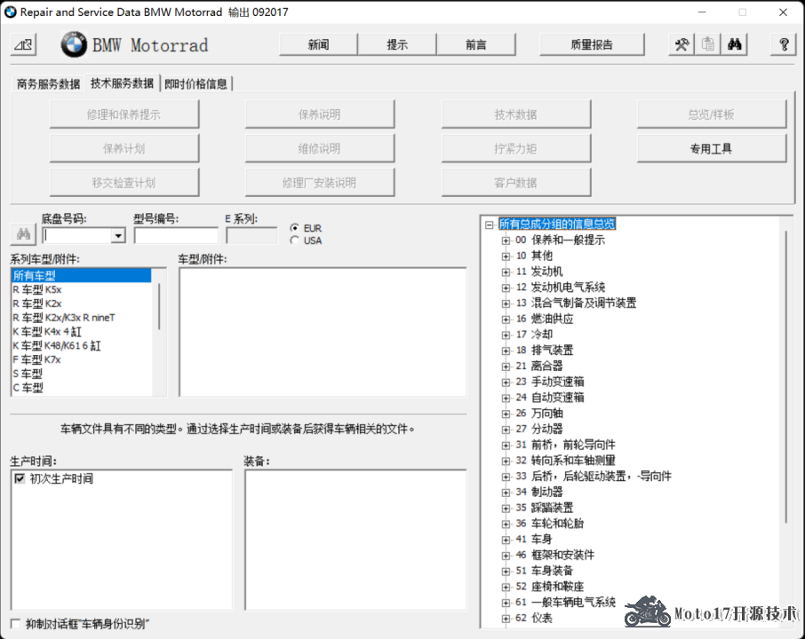This screenshot has height=639, width=805.
Task: Collapse the 所有总成分组的信息总览 root node
Action: pos(490,225)
